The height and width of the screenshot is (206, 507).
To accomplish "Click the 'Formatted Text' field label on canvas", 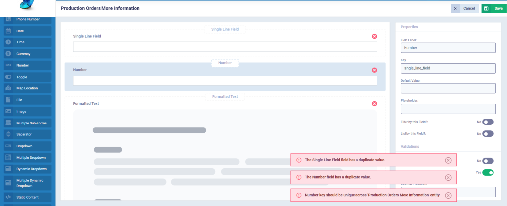I will point(86,104).
